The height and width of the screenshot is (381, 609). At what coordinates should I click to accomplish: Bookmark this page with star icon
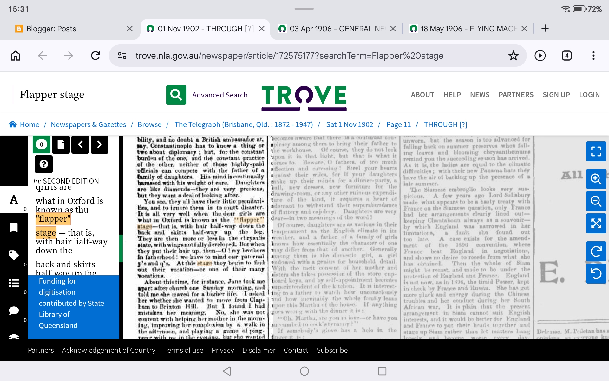coord(513,56)
